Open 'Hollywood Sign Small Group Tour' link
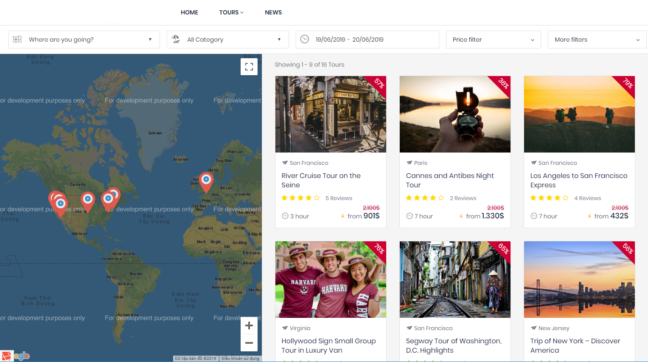 click(x=328, y=345)
